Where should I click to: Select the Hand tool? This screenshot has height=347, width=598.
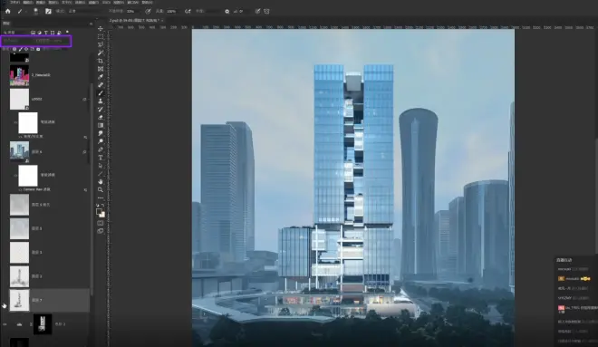[101, 181]
